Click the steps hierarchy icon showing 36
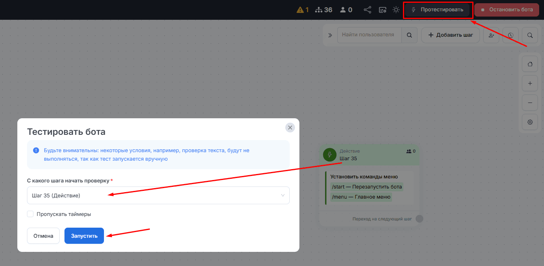544x266 pixels. click(319, 10)
